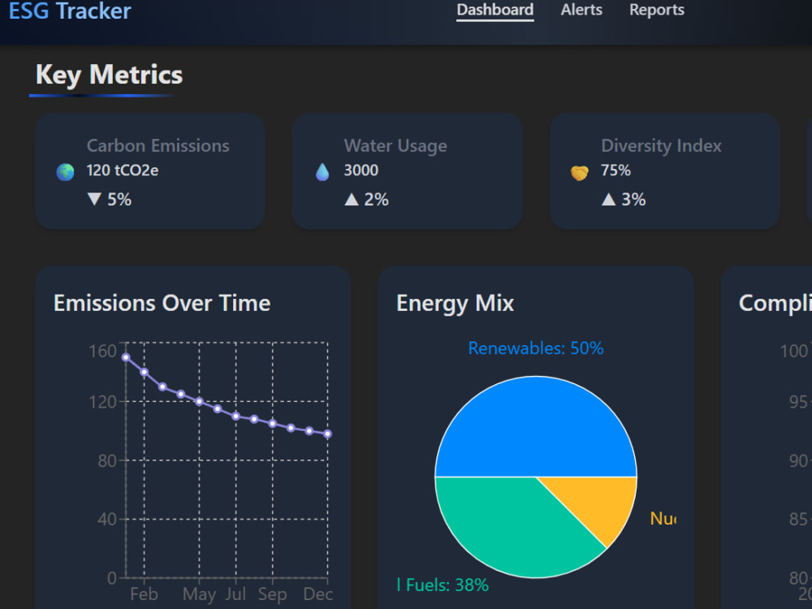Click the ESG Tracker logo title
Viewport: 812px width, 609px height.
point(70,11)
